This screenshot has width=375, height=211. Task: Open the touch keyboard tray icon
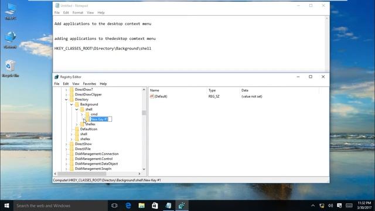(x=349, y=206)
